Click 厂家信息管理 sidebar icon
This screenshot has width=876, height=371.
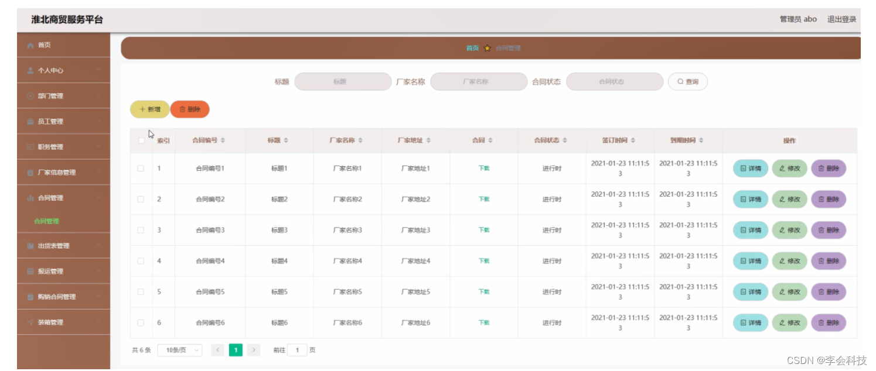(30, 173)
